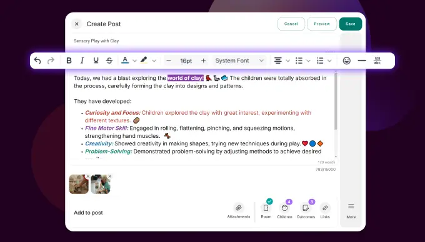
Task: Apply strikethrough to selected text
Action: click(109, 60)
